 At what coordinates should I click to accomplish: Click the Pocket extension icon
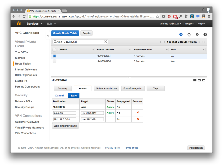163,16
